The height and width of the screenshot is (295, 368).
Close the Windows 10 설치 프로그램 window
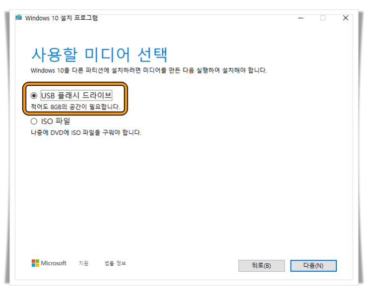pos(346,18)
